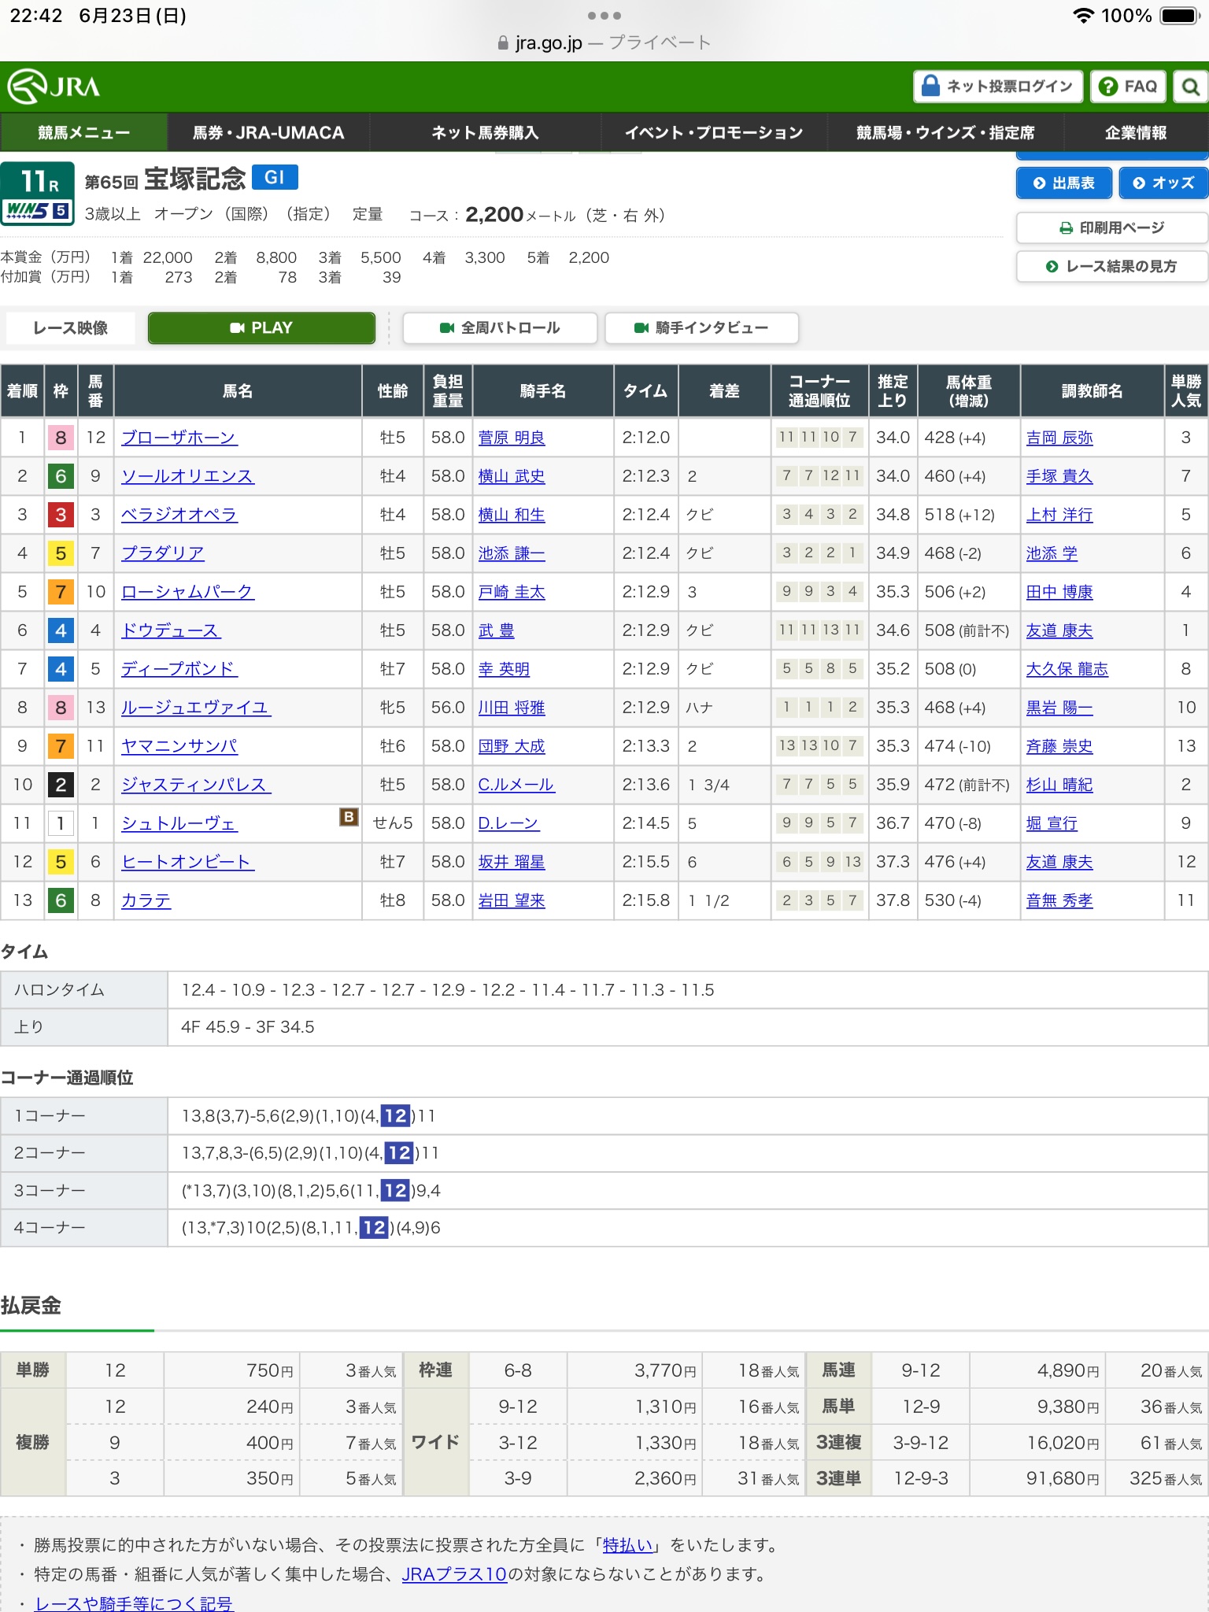Screen dimensions: 1209x1612
Task: Open jockey 菅原 明良 link
Action: [512, 438]
